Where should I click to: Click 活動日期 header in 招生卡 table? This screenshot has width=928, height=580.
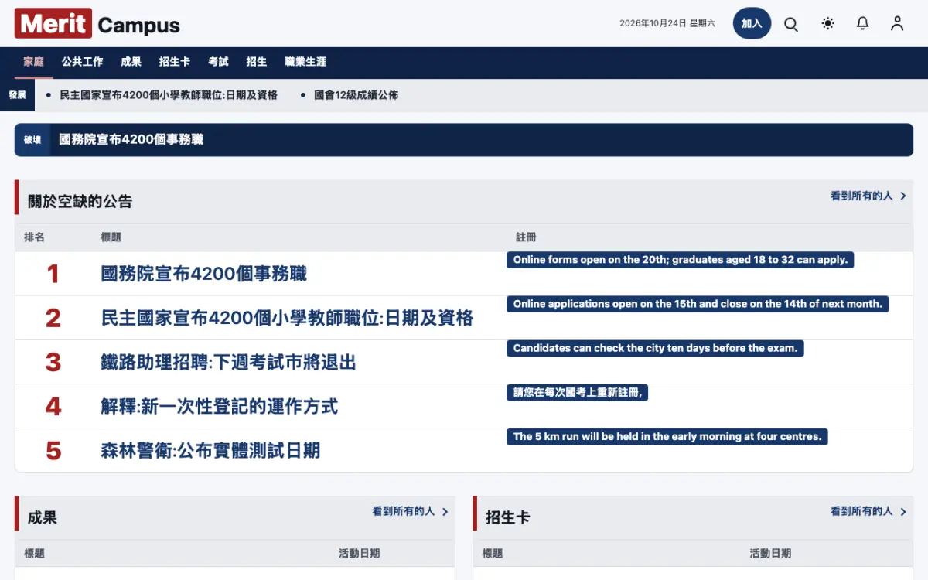(x=770, y=554)
